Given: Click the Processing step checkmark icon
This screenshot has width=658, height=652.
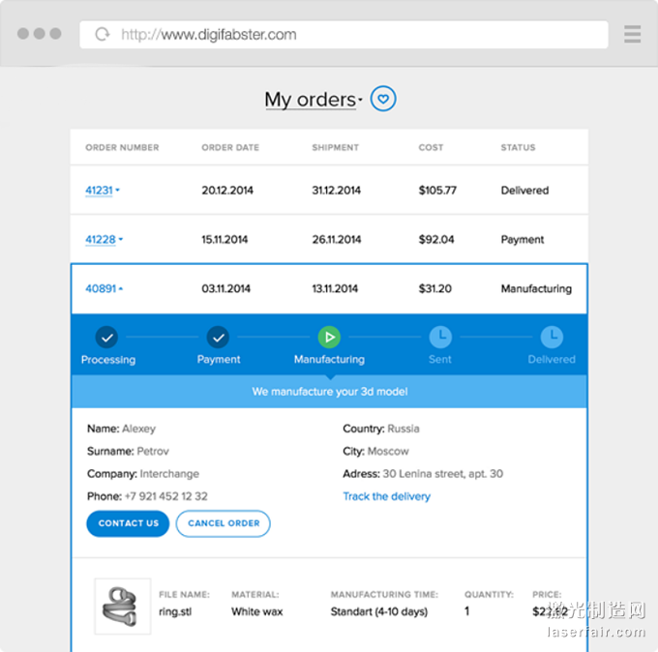Looking at the screenshot, I should [107, 338].
